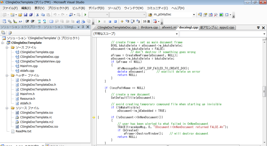
Task: Select ReadMe.txt in Solution Explorer
Action: 23,131
